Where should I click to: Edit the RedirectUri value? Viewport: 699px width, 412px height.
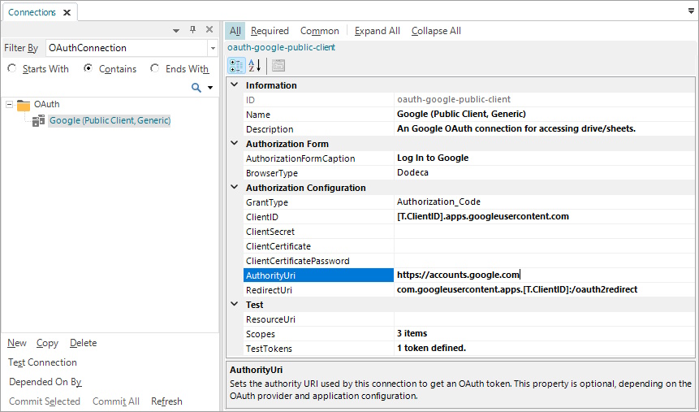(544, 289)
